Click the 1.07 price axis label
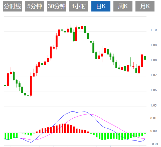Viewport: 161px width, 147px height. pyautogui.click(x=153, y=75)
